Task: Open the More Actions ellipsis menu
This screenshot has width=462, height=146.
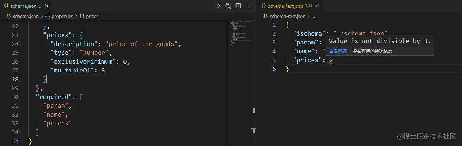Action: tap(248, 6)
